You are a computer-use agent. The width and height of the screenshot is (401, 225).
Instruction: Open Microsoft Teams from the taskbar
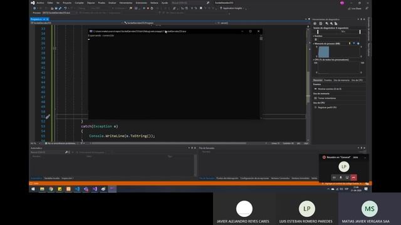[86, 189]
